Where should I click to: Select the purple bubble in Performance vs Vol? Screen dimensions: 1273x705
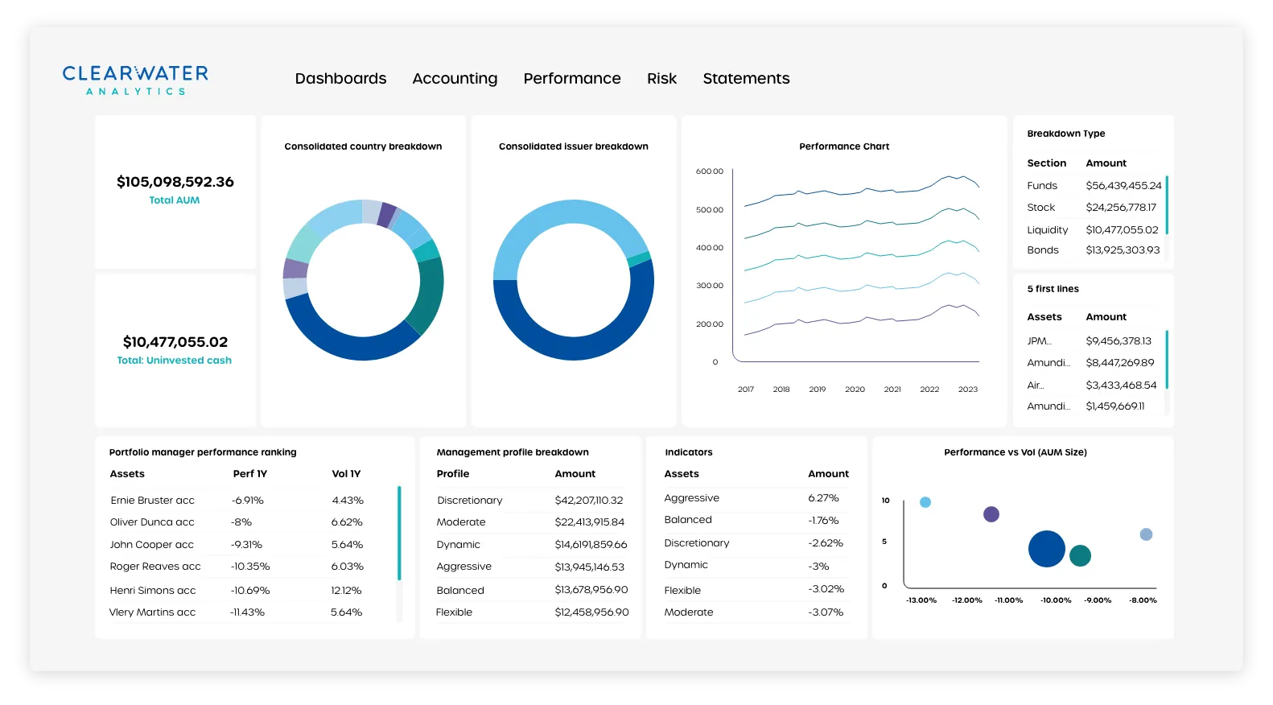(x=991, y=514)
